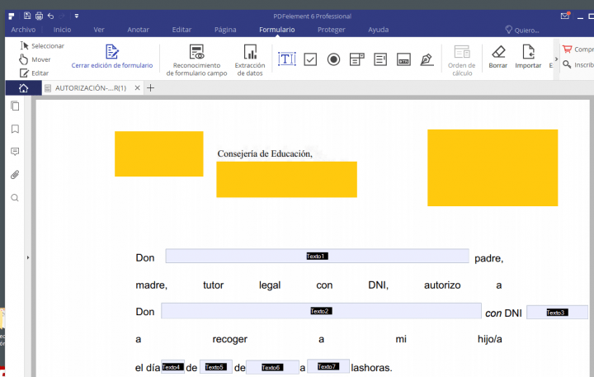
Task: Open the comments panel
Action: pos(15,152)
